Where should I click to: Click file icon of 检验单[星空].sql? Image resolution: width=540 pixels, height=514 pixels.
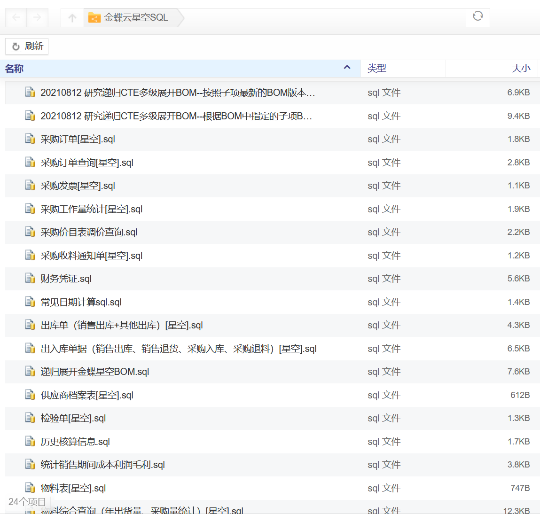[30, 418]
